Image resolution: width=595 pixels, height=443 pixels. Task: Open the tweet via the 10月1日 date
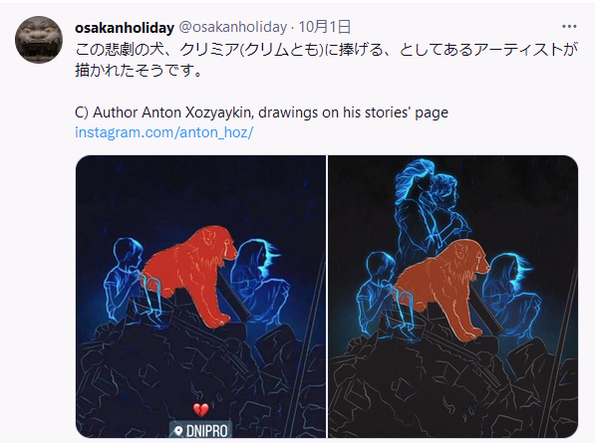pyautogui.click(x=325, y=27)
